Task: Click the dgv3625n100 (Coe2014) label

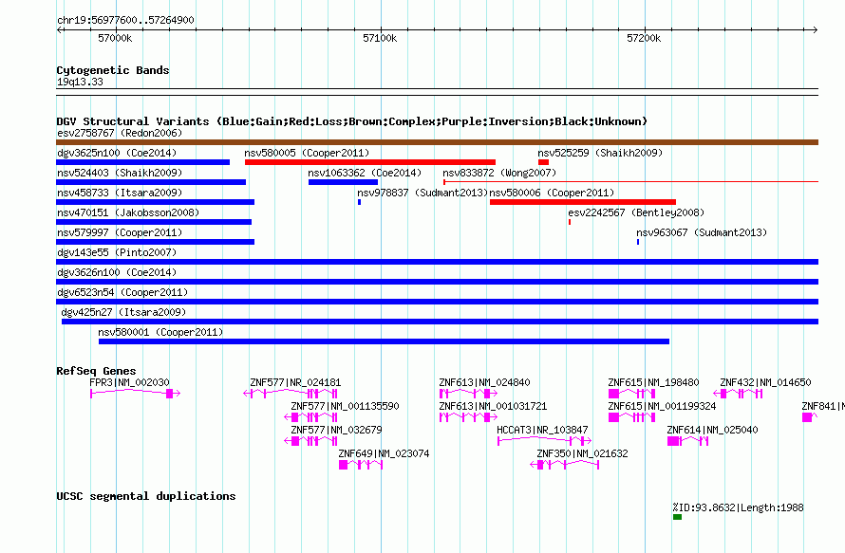Action: (117, 153)
